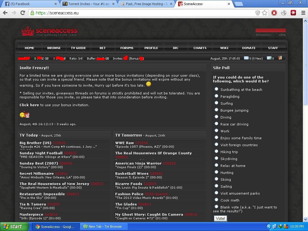Viewport: 308px width, 231px height.
Task: Bookmark the page using the star icon
Action: click(x=265, y=13)
